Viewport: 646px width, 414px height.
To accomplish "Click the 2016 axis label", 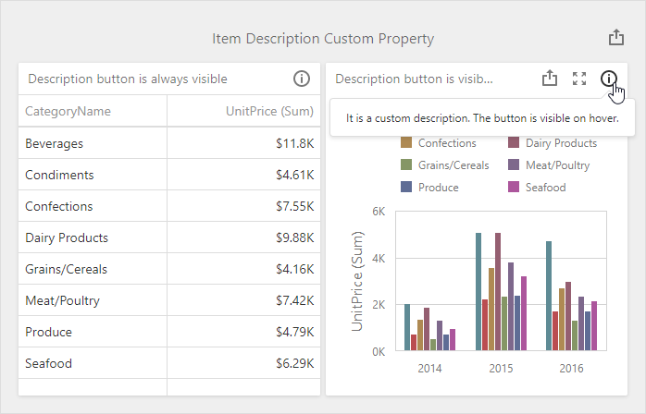I will point(571,368).
